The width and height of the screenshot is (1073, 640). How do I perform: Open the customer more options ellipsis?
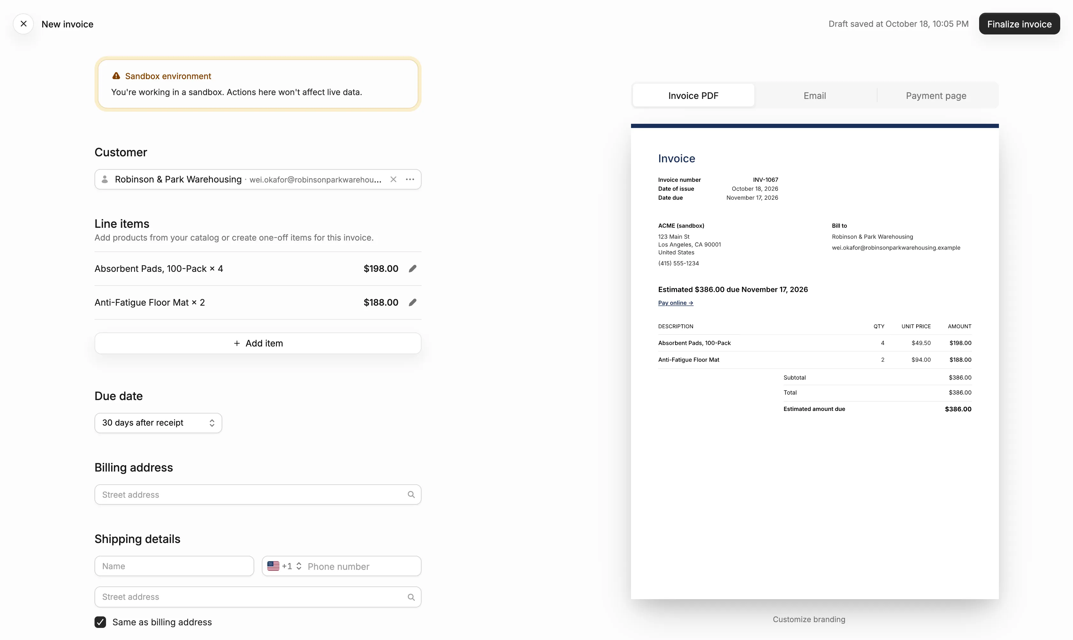click(410, 179)
